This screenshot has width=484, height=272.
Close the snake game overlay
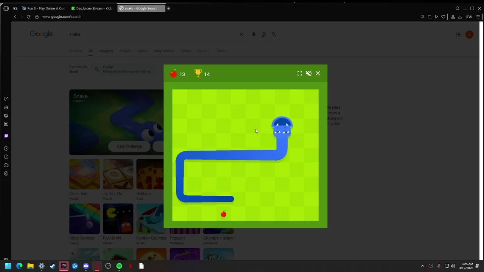(318, 73)
